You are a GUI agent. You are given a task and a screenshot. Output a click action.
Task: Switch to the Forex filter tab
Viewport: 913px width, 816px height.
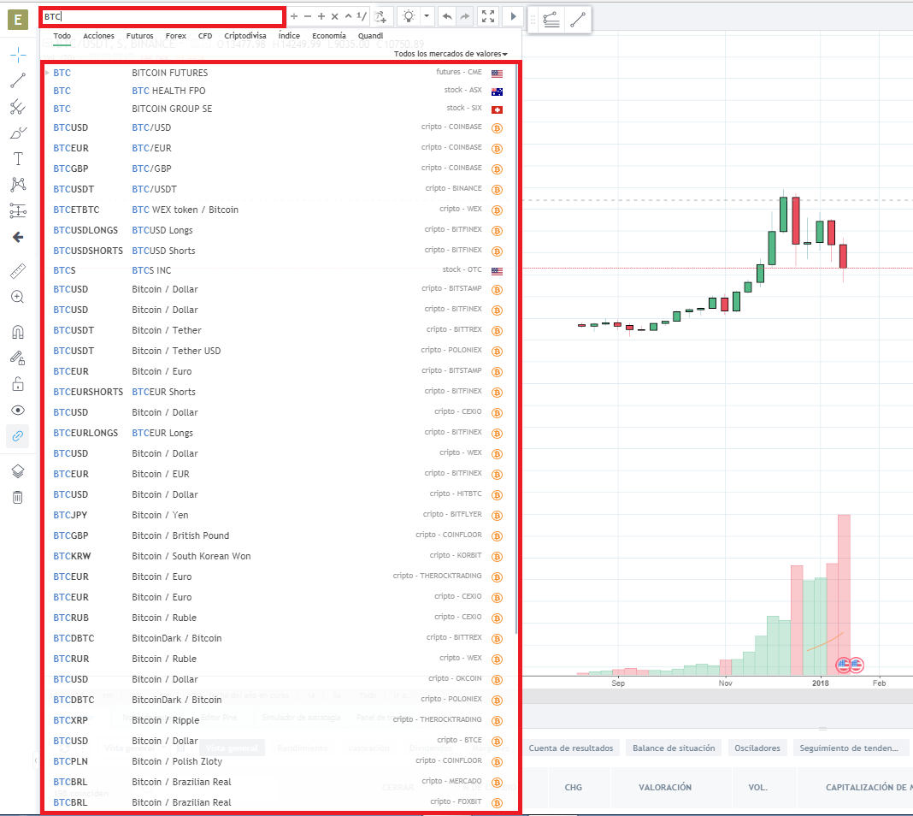tap(176, 36)
